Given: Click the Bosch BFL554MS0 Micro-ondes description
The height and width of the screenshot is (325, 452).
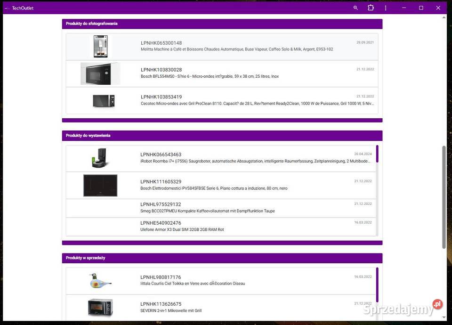Looking at the screenshot, I should [x=210, y=76].
